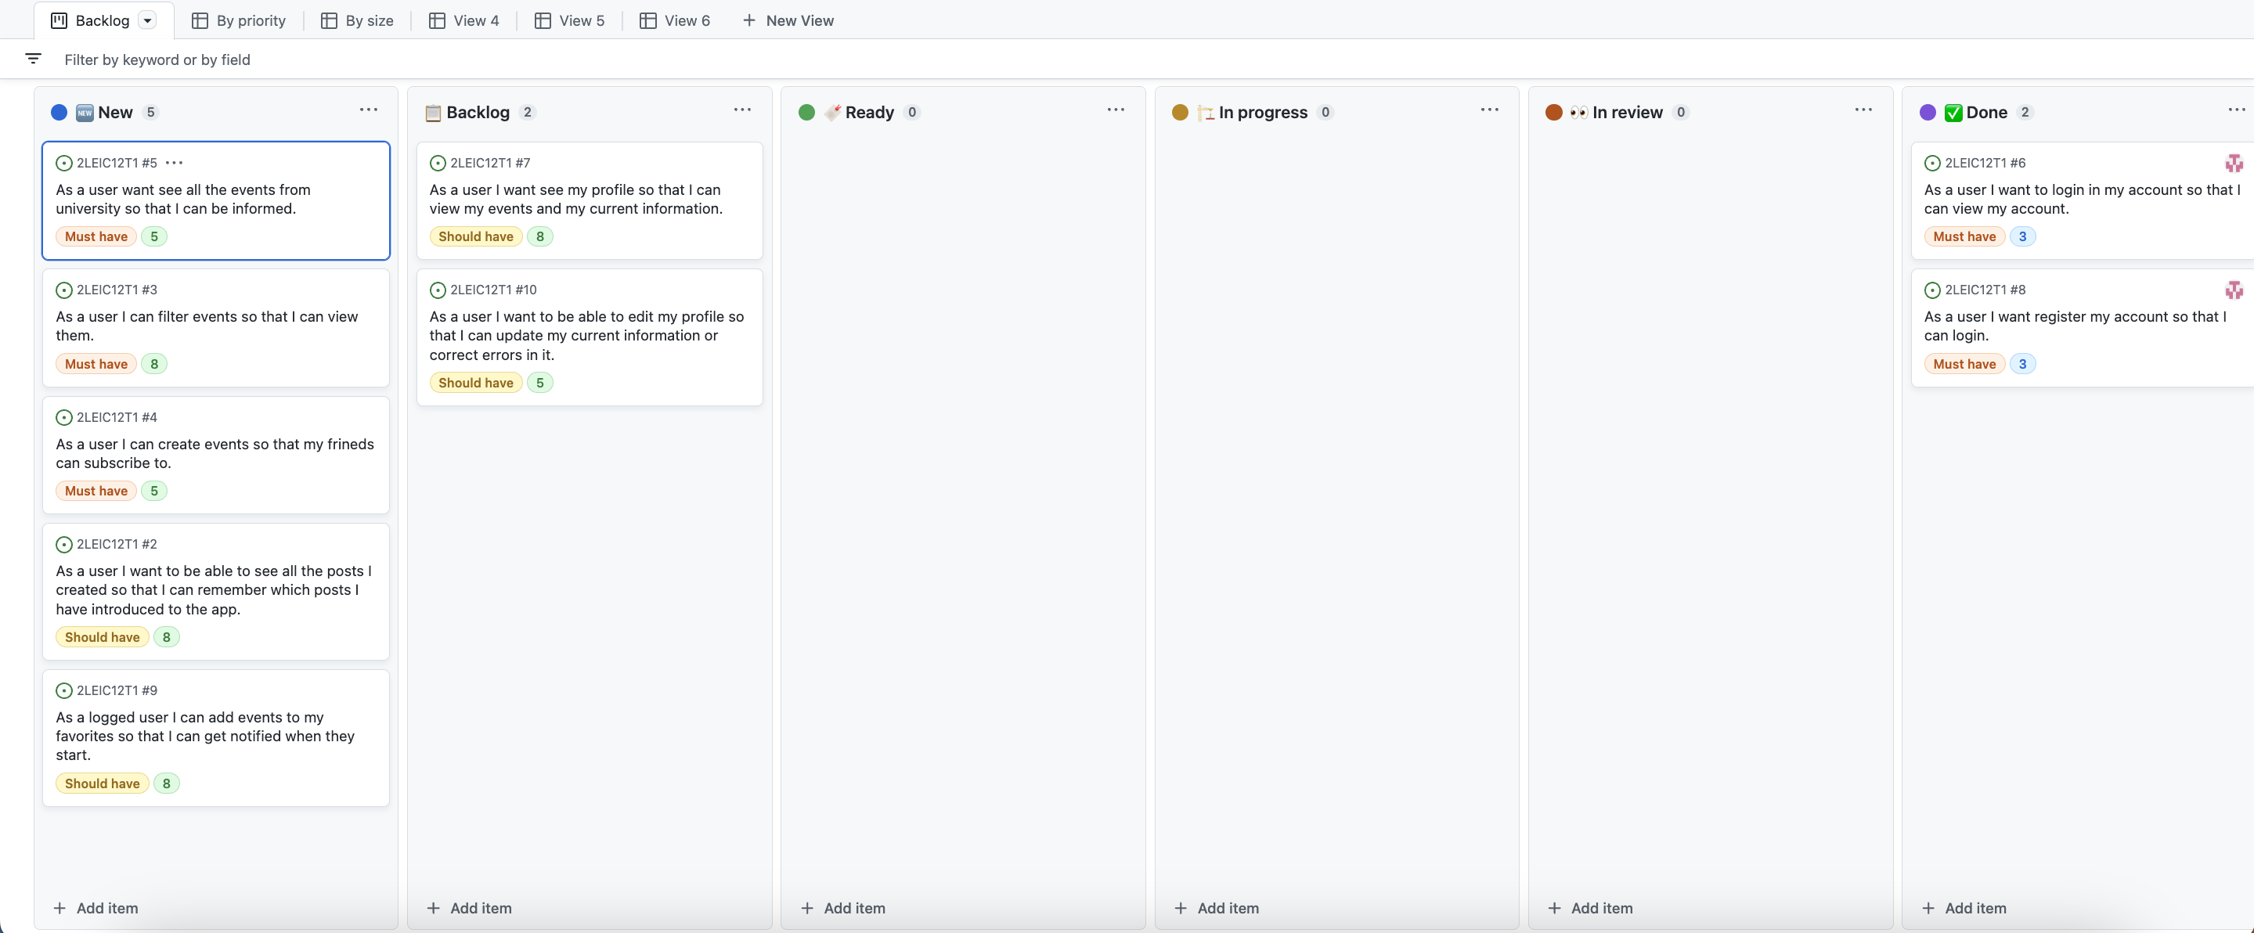The height and width of the screenshot is (933, 2254).
Task: Switch to View 5 tab
Action: 570,21
